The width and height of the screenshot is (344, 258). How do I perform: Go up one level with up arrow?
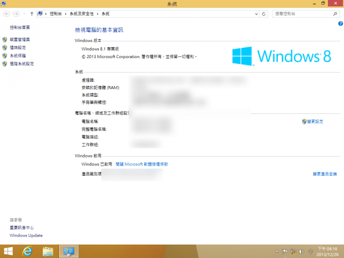pos(32,14)
